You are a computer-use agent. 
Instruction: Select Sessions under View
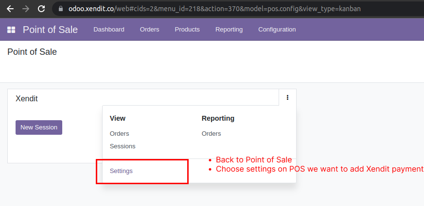[x=123, y=146]
